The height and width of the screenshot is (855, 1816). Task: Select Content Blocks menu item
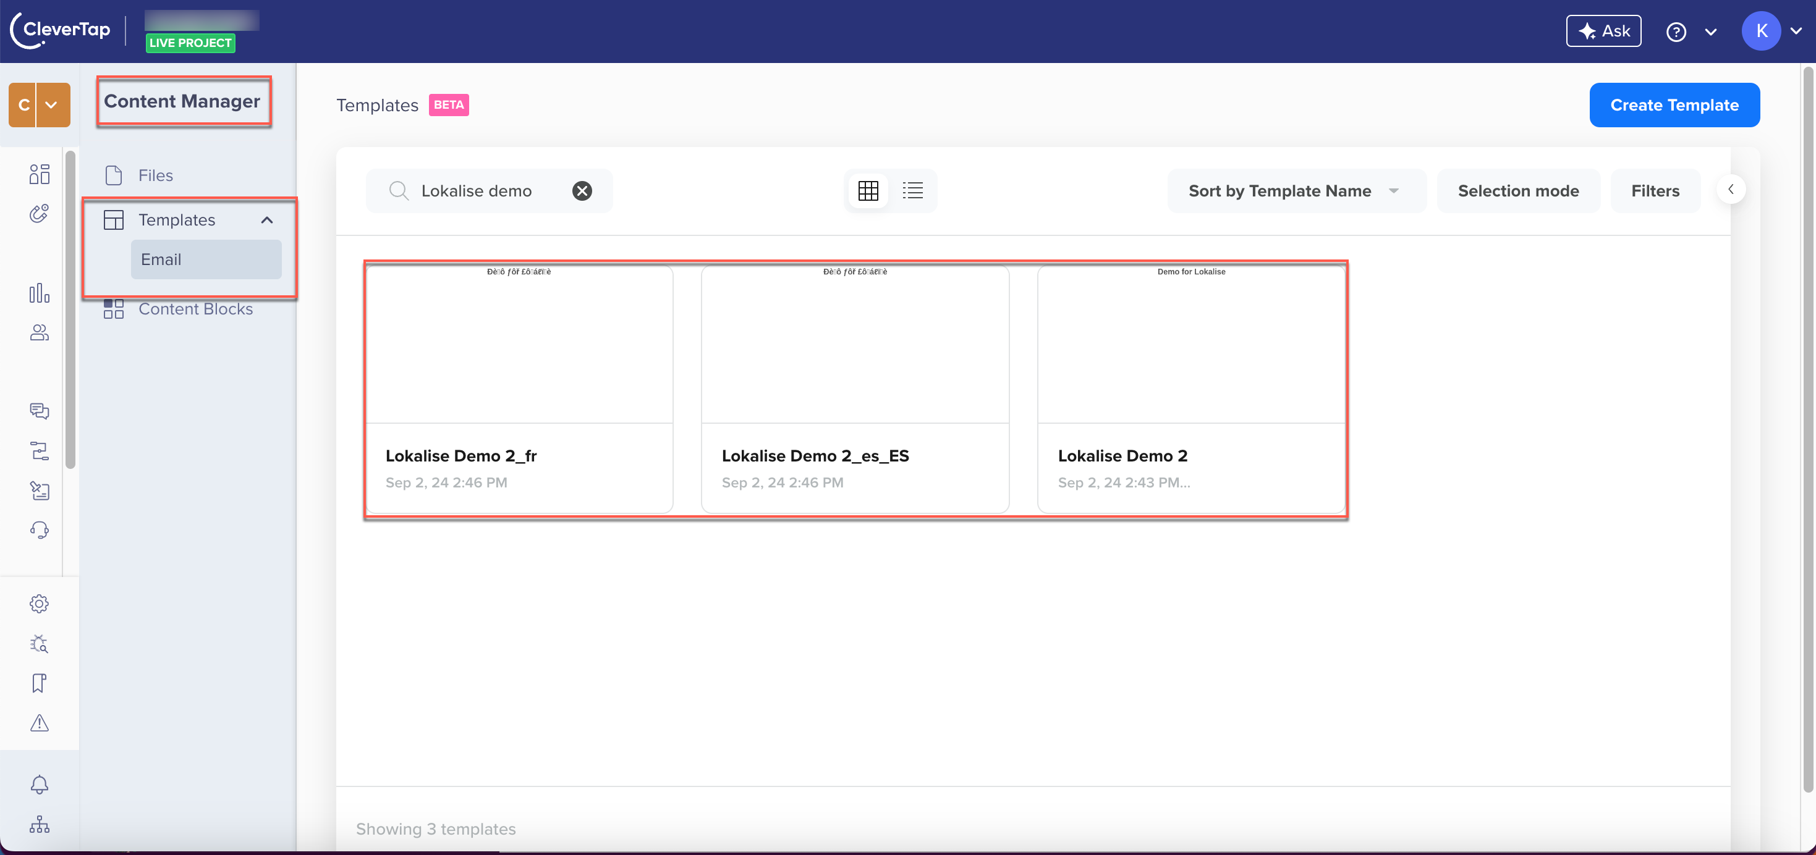coord(196,308)
